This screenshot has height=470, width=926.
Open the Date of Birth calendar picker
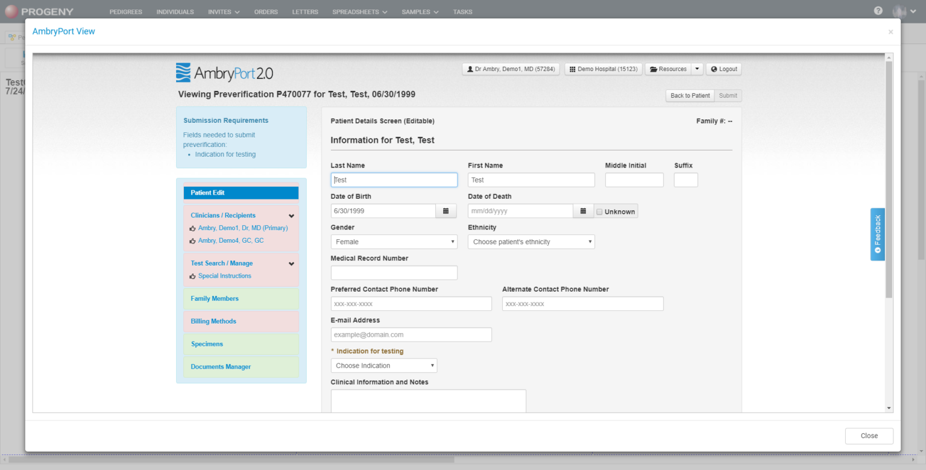click(x=446, y=211)
